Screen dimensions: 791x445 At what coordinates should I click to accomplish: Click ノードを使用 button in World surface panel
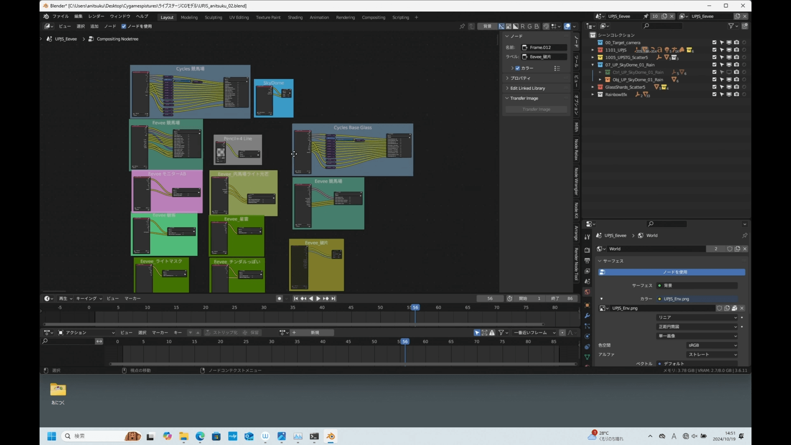tap(672, 272)
